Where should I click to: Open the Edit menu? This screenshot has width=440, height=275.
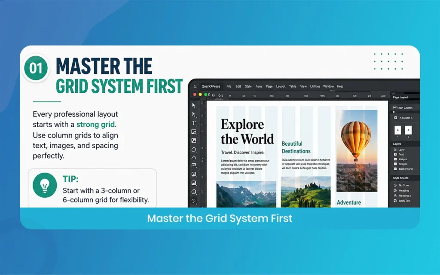coord(238,86)
